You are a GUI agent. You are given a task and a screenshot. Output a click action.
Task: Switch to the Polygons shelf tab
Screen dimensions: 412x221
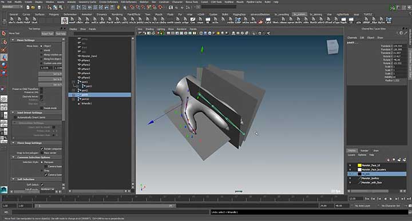54,14
